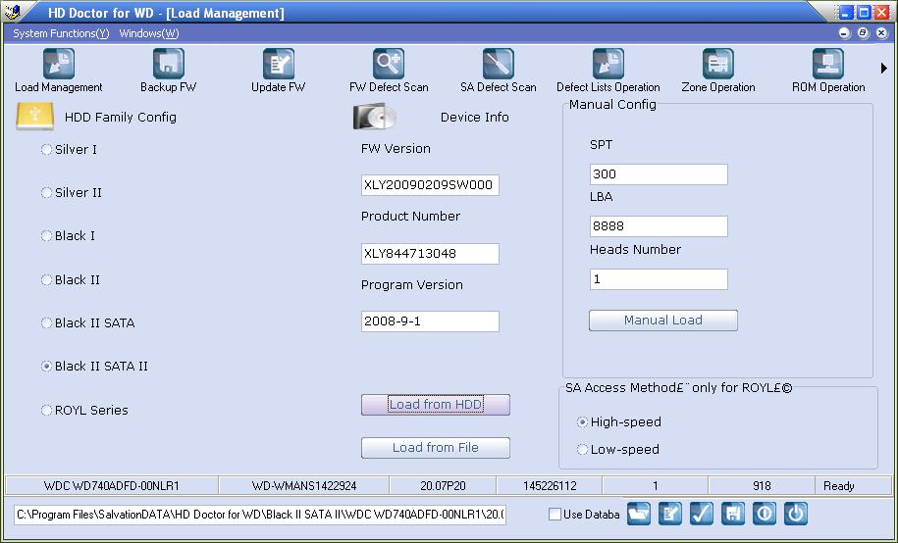
Task: Click the Ready status text
Action: click(838, 486)
